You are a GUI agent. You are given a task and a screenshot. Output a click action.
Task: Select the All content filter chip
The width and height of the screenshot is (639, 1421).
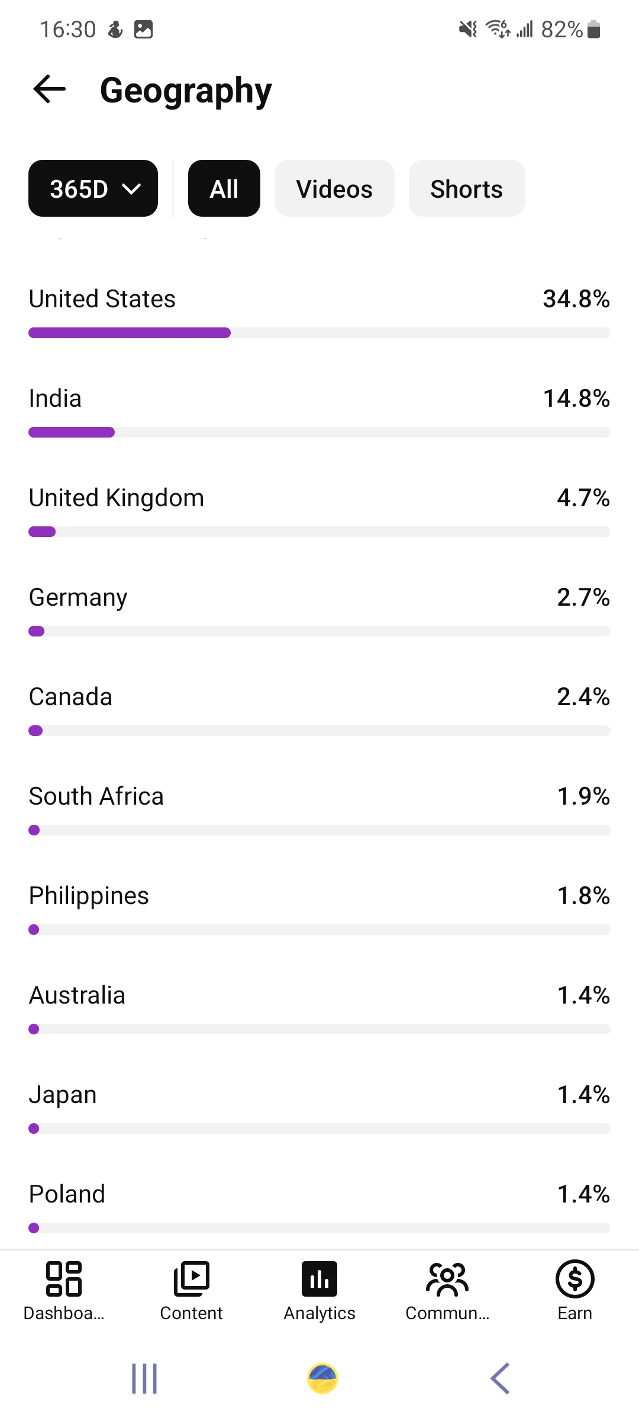224,188
